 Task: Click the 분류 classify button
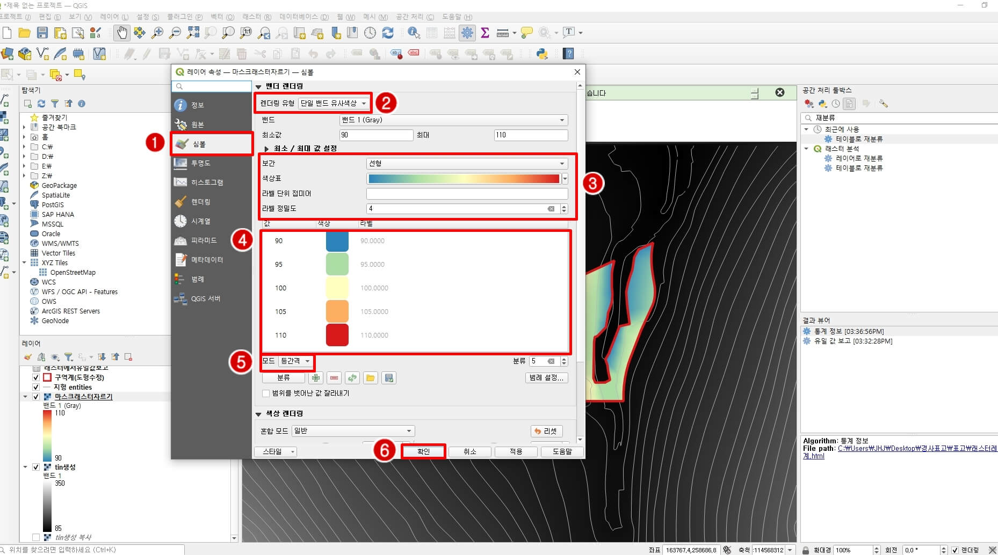coord(284,378)
